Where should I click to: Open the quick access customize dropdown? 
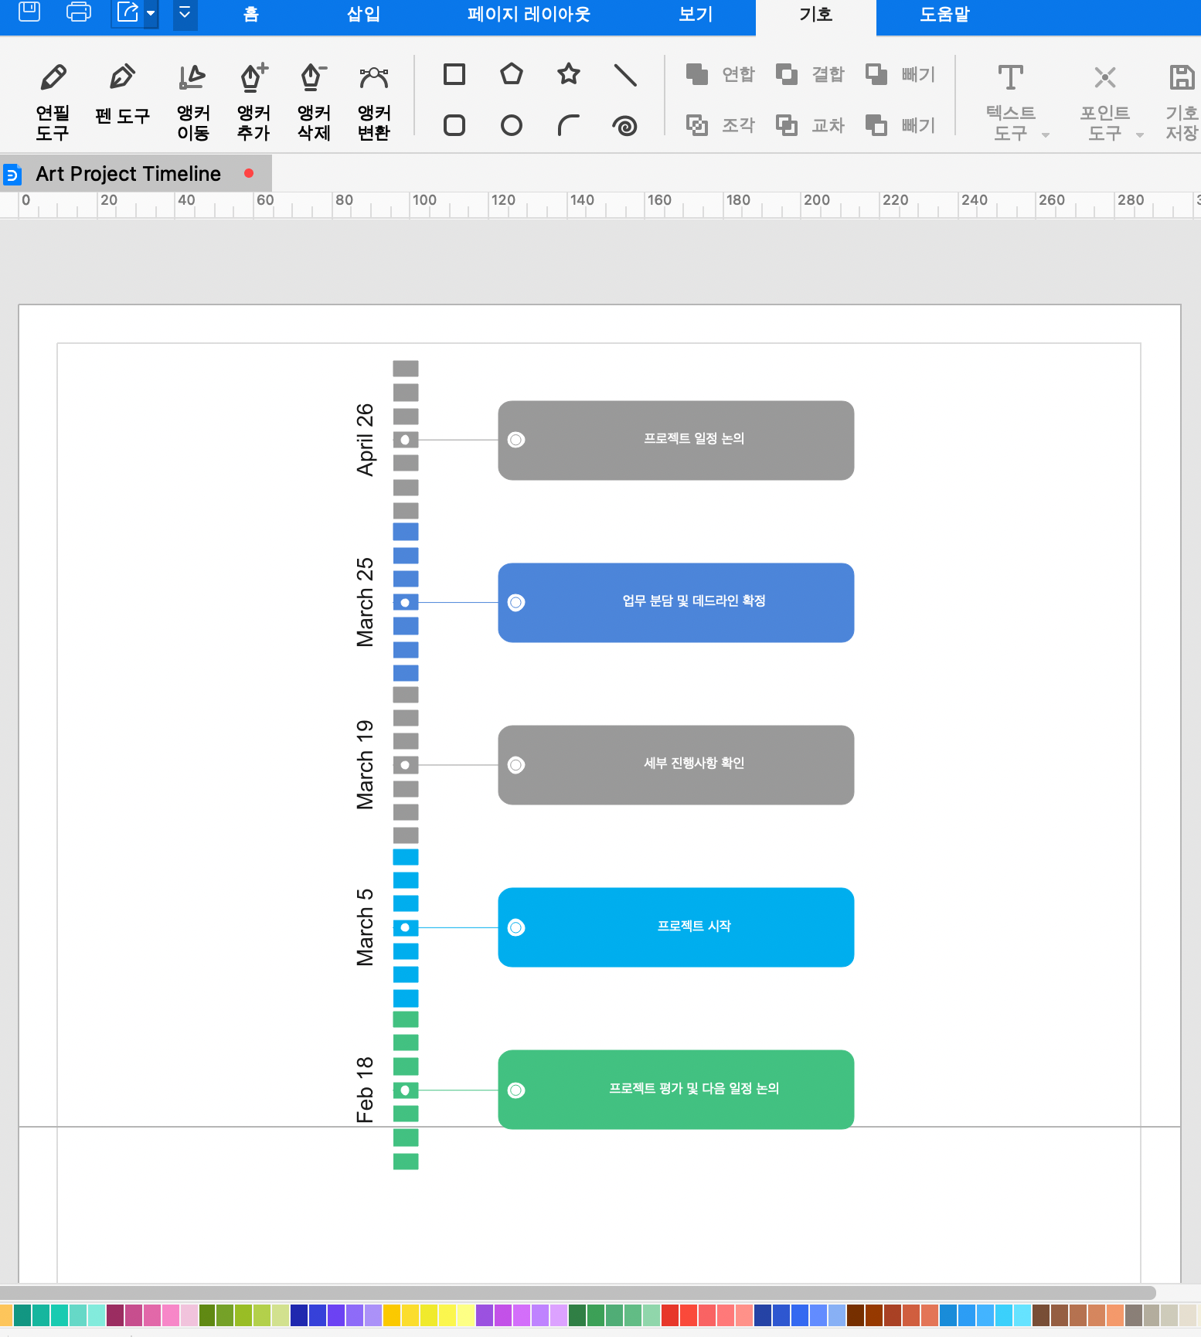click(185, 13)
